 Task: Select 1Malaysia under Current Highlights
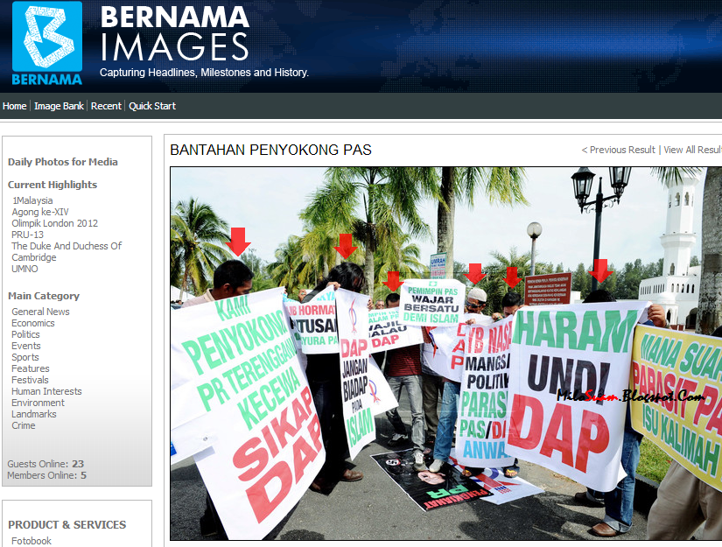[32, 200]
